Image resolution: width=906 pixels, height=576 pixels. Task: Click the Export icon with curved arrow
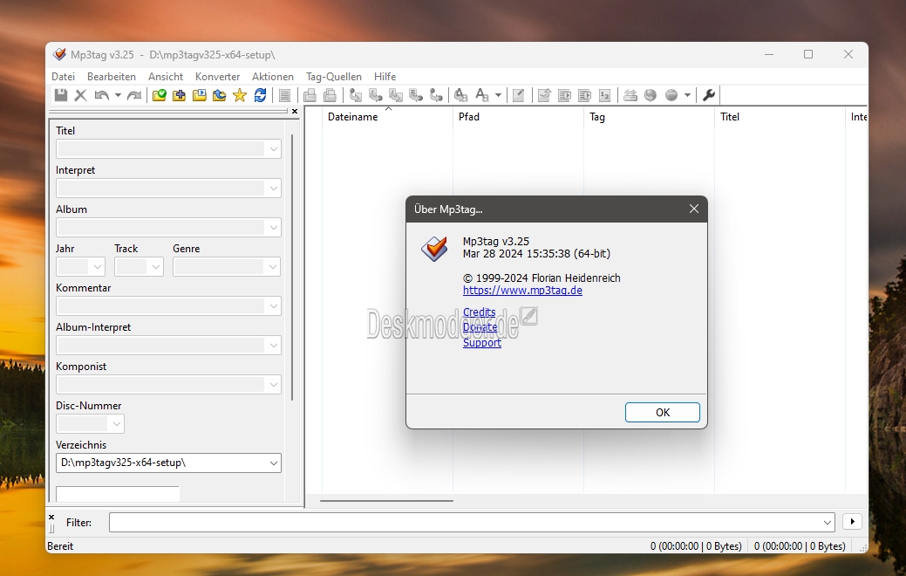(544, 95)
